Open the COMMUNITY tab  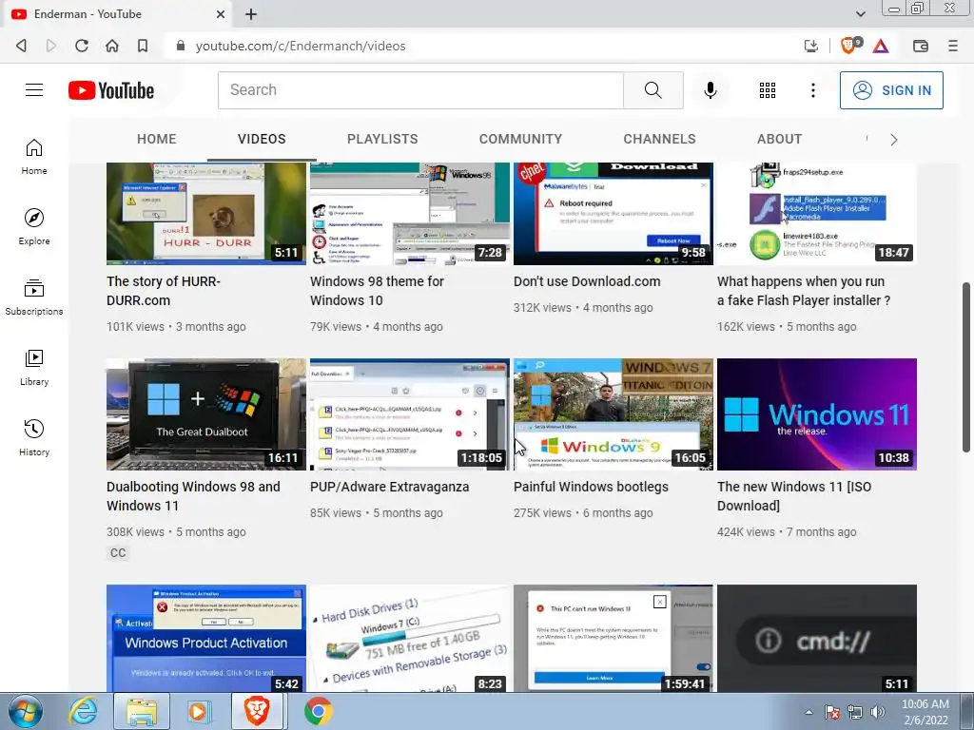520,139
